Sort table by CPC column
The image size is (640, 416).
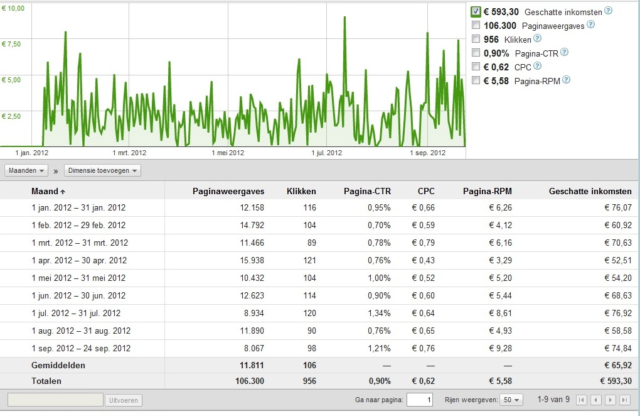pos(426,191)
